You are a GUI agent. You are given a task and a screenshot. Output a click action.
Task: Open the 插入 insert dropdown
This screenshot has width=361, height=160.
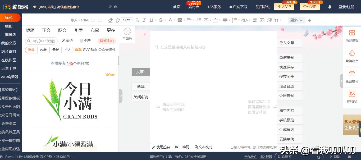[x=245, y=20]
